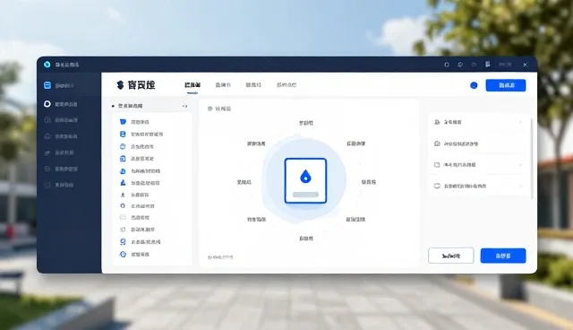Click the teal app logo in the title bar
This screenshot has height=330, width=573.
47,65
